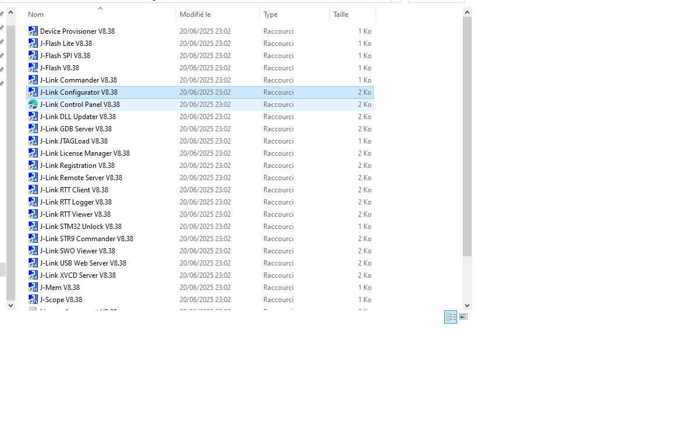Screen dimensions: 689x423
Task: Click file list scrollbar down arrow
Action: (467, 305)
